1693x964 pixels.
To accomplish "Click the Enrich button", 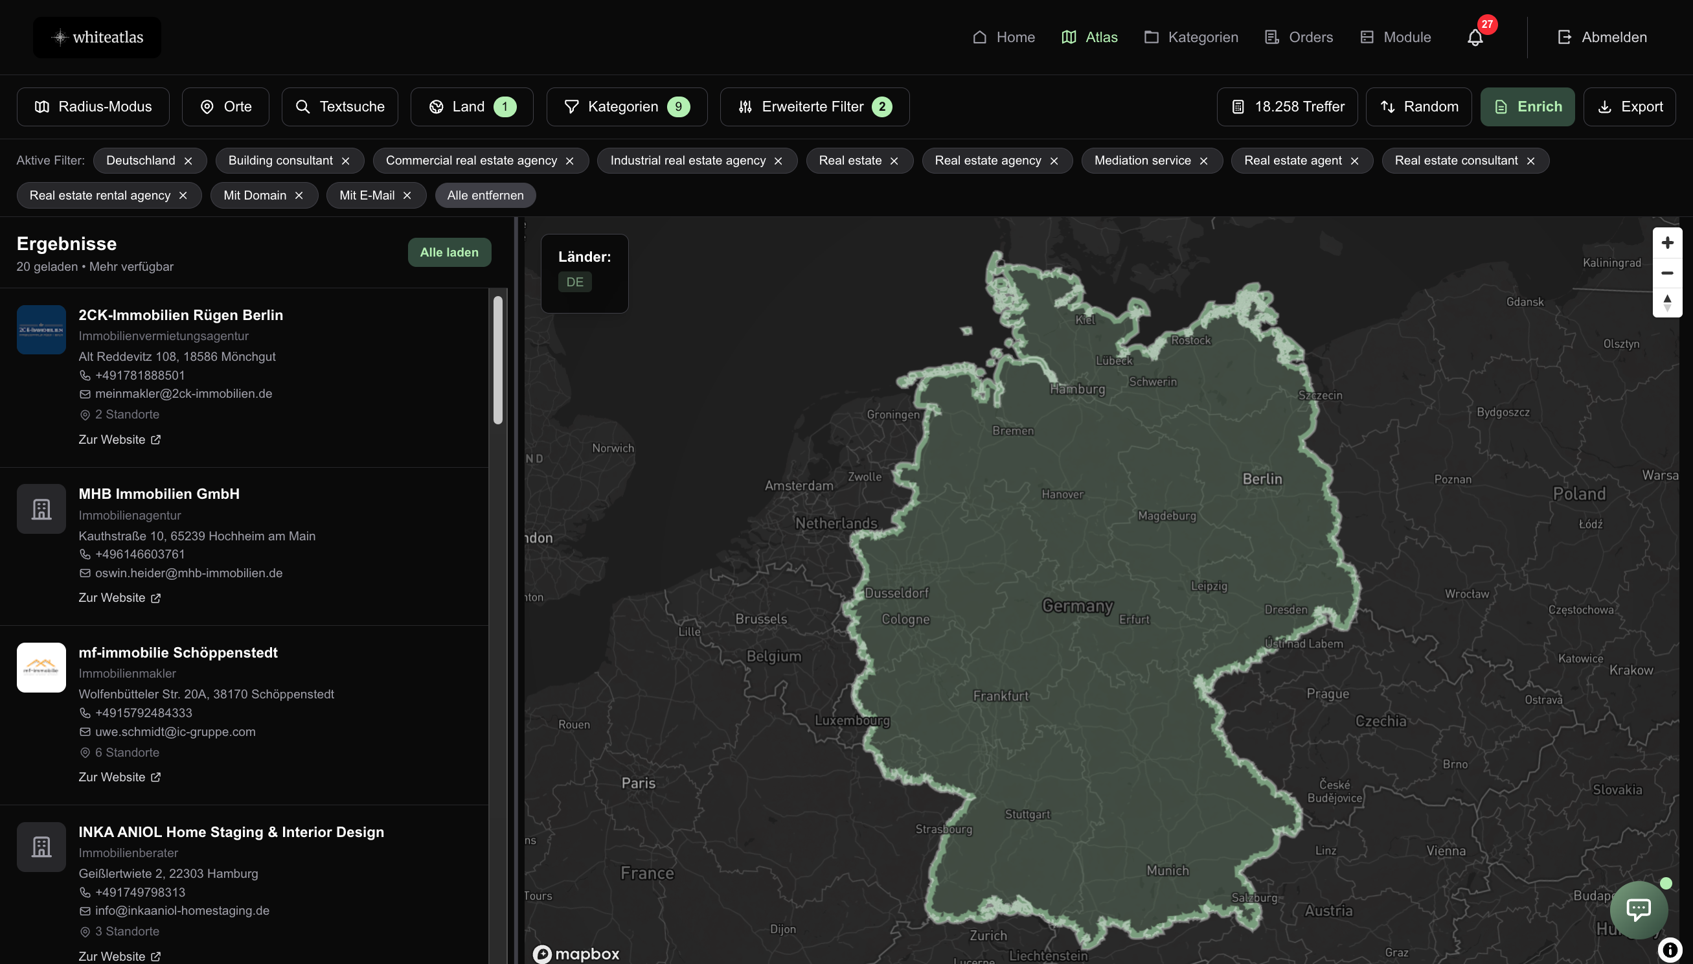I will (1527, 107).
